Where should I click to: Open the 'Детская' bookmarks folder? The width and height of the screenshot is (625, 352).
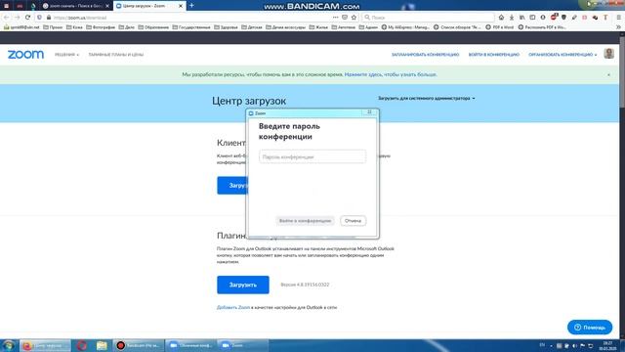click(252, 27)
